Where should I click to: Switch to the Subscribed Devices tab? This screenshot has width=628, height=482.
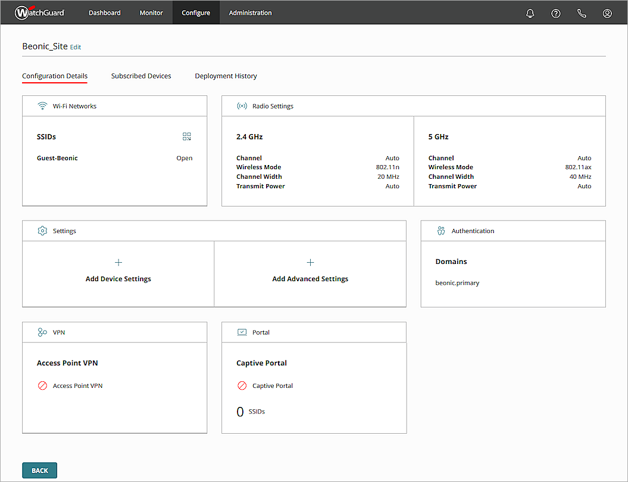(x=140, y=76)
